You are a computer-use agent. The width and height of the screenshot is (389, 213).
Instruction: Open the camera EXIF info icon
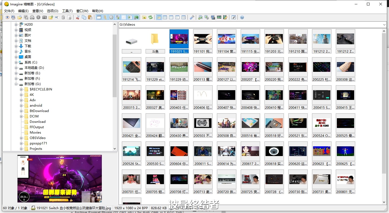point(45,17)
